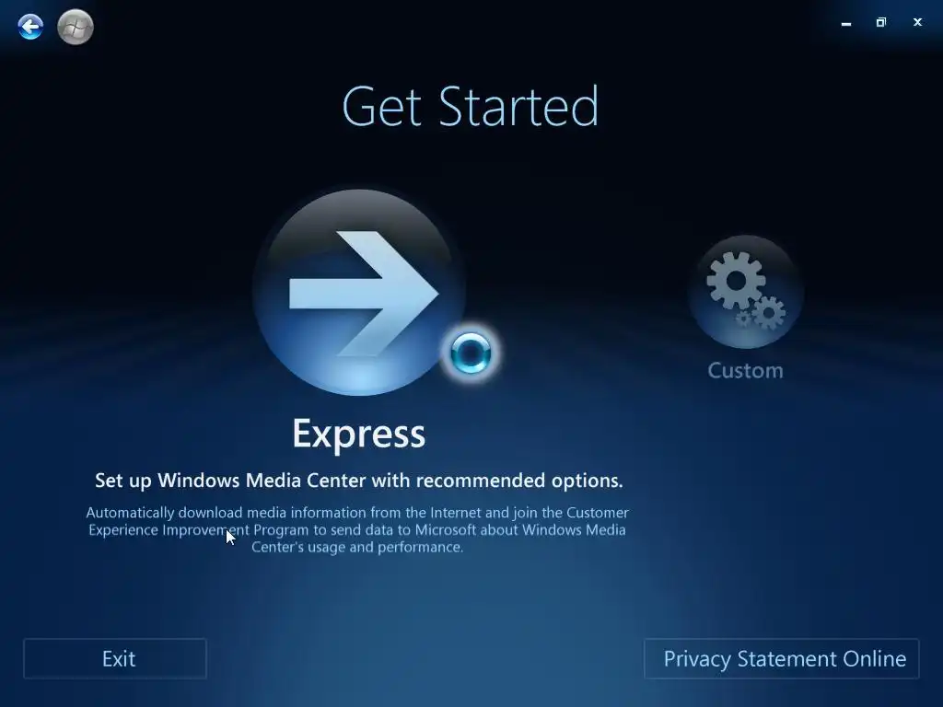Click the Customer Experience Improvement description paragraph

coord(358,529)
